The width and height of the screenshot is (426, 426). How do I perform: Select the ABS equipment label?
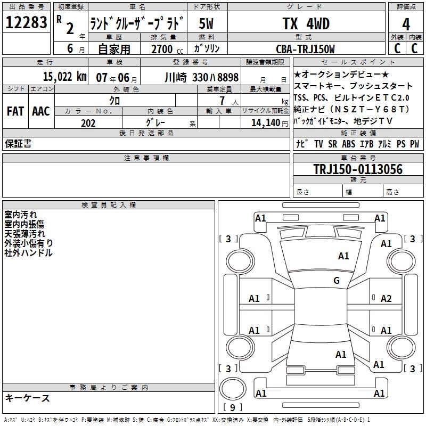349,144
